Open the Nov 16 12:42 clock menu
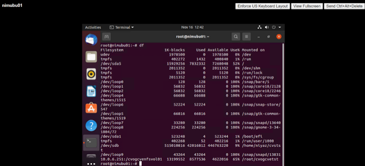The height and width of the screenshot is (166, 365). [x=192, y=27]
